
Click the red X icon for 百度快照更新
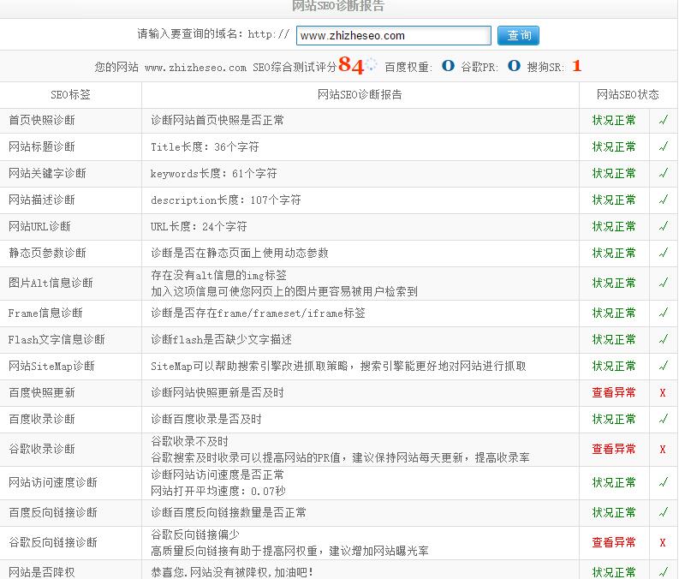coord(663,393)
